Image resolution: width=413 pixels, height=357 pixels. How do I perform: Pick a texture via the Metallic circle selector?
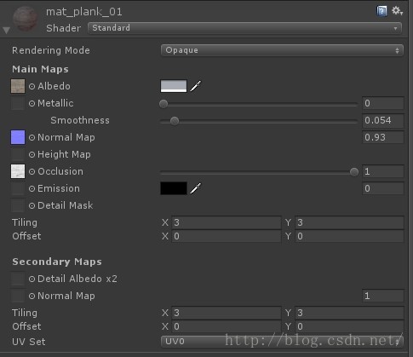(32, 103)
